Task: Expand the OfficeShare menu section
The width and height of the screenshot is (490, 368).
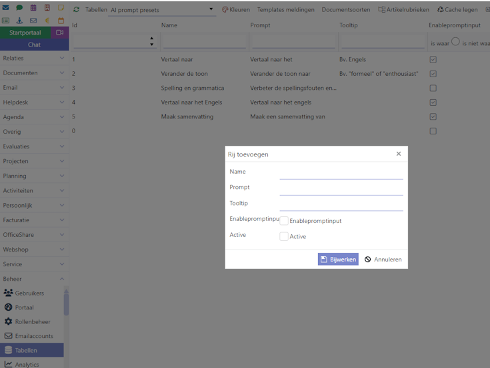Action: point(34,235)
